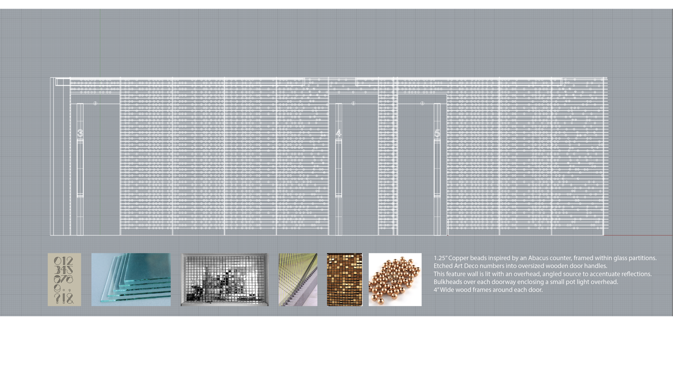Click the door number "5" in the elevation
This screenshot has height=378, width=673.
[437, 133]
